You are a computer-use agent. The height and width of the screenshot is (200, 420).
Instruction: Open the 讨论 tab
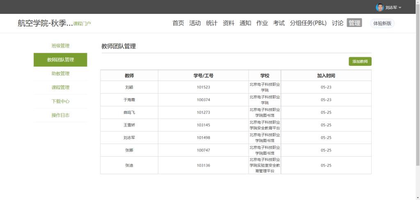338,23
